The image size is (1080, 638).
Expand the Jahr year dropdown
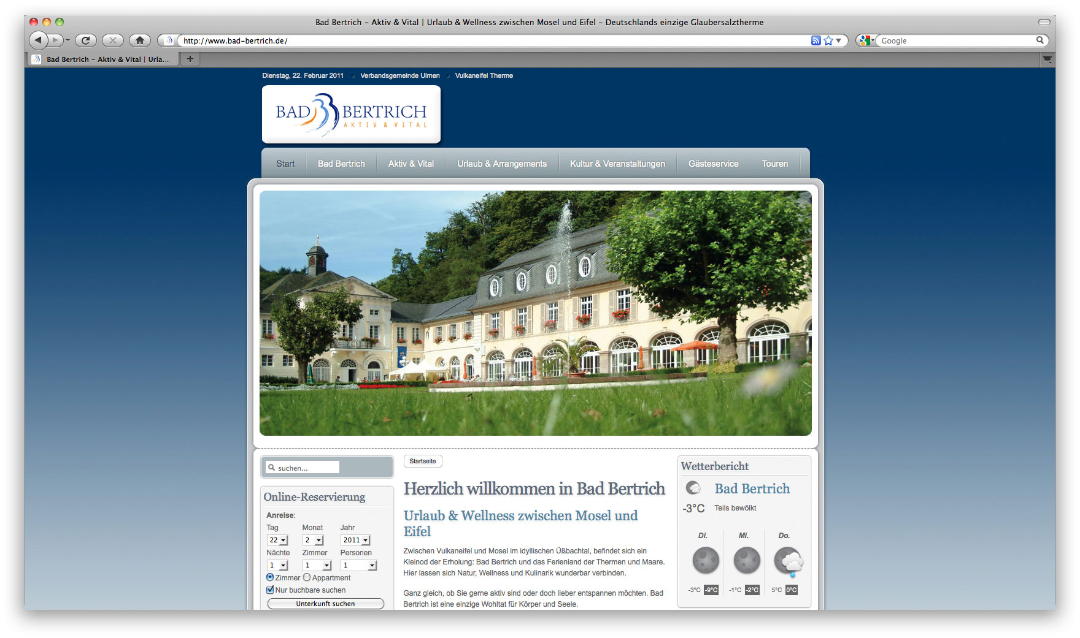[355, 540]
